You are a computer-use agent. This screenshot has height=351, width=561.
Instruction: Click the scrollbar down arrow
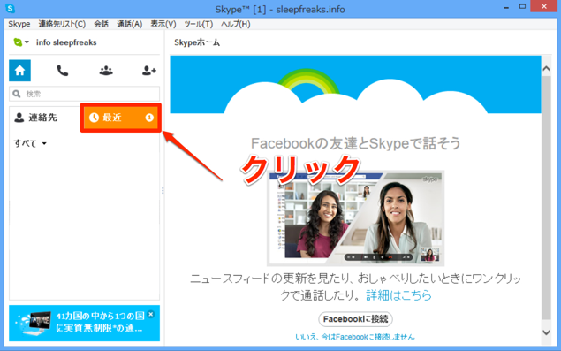tap(546, 332)
